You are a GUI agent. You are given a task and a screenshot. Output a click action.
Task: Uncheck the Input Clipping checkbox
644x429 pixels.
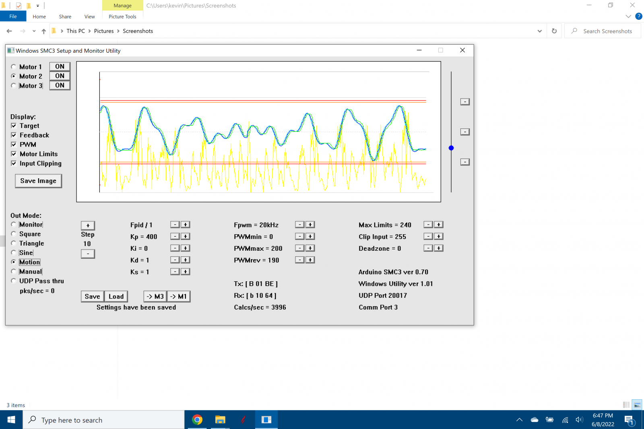[x=14, y=163]
